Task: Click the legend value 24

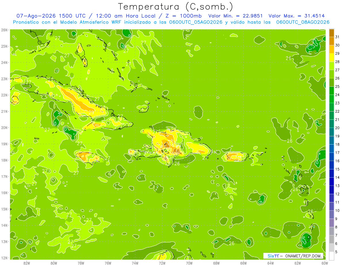Action: pyautogui.click(x=338, y=95)
